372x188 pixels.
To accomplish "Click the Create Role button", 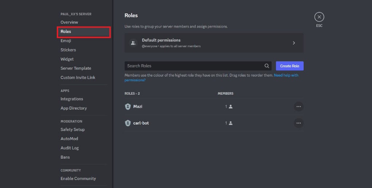I will tap(290, 66).
